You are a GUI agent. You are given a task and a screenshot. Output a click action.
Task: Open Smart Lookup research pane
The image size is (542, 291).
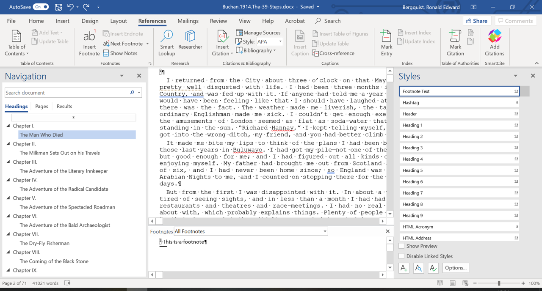166,41
